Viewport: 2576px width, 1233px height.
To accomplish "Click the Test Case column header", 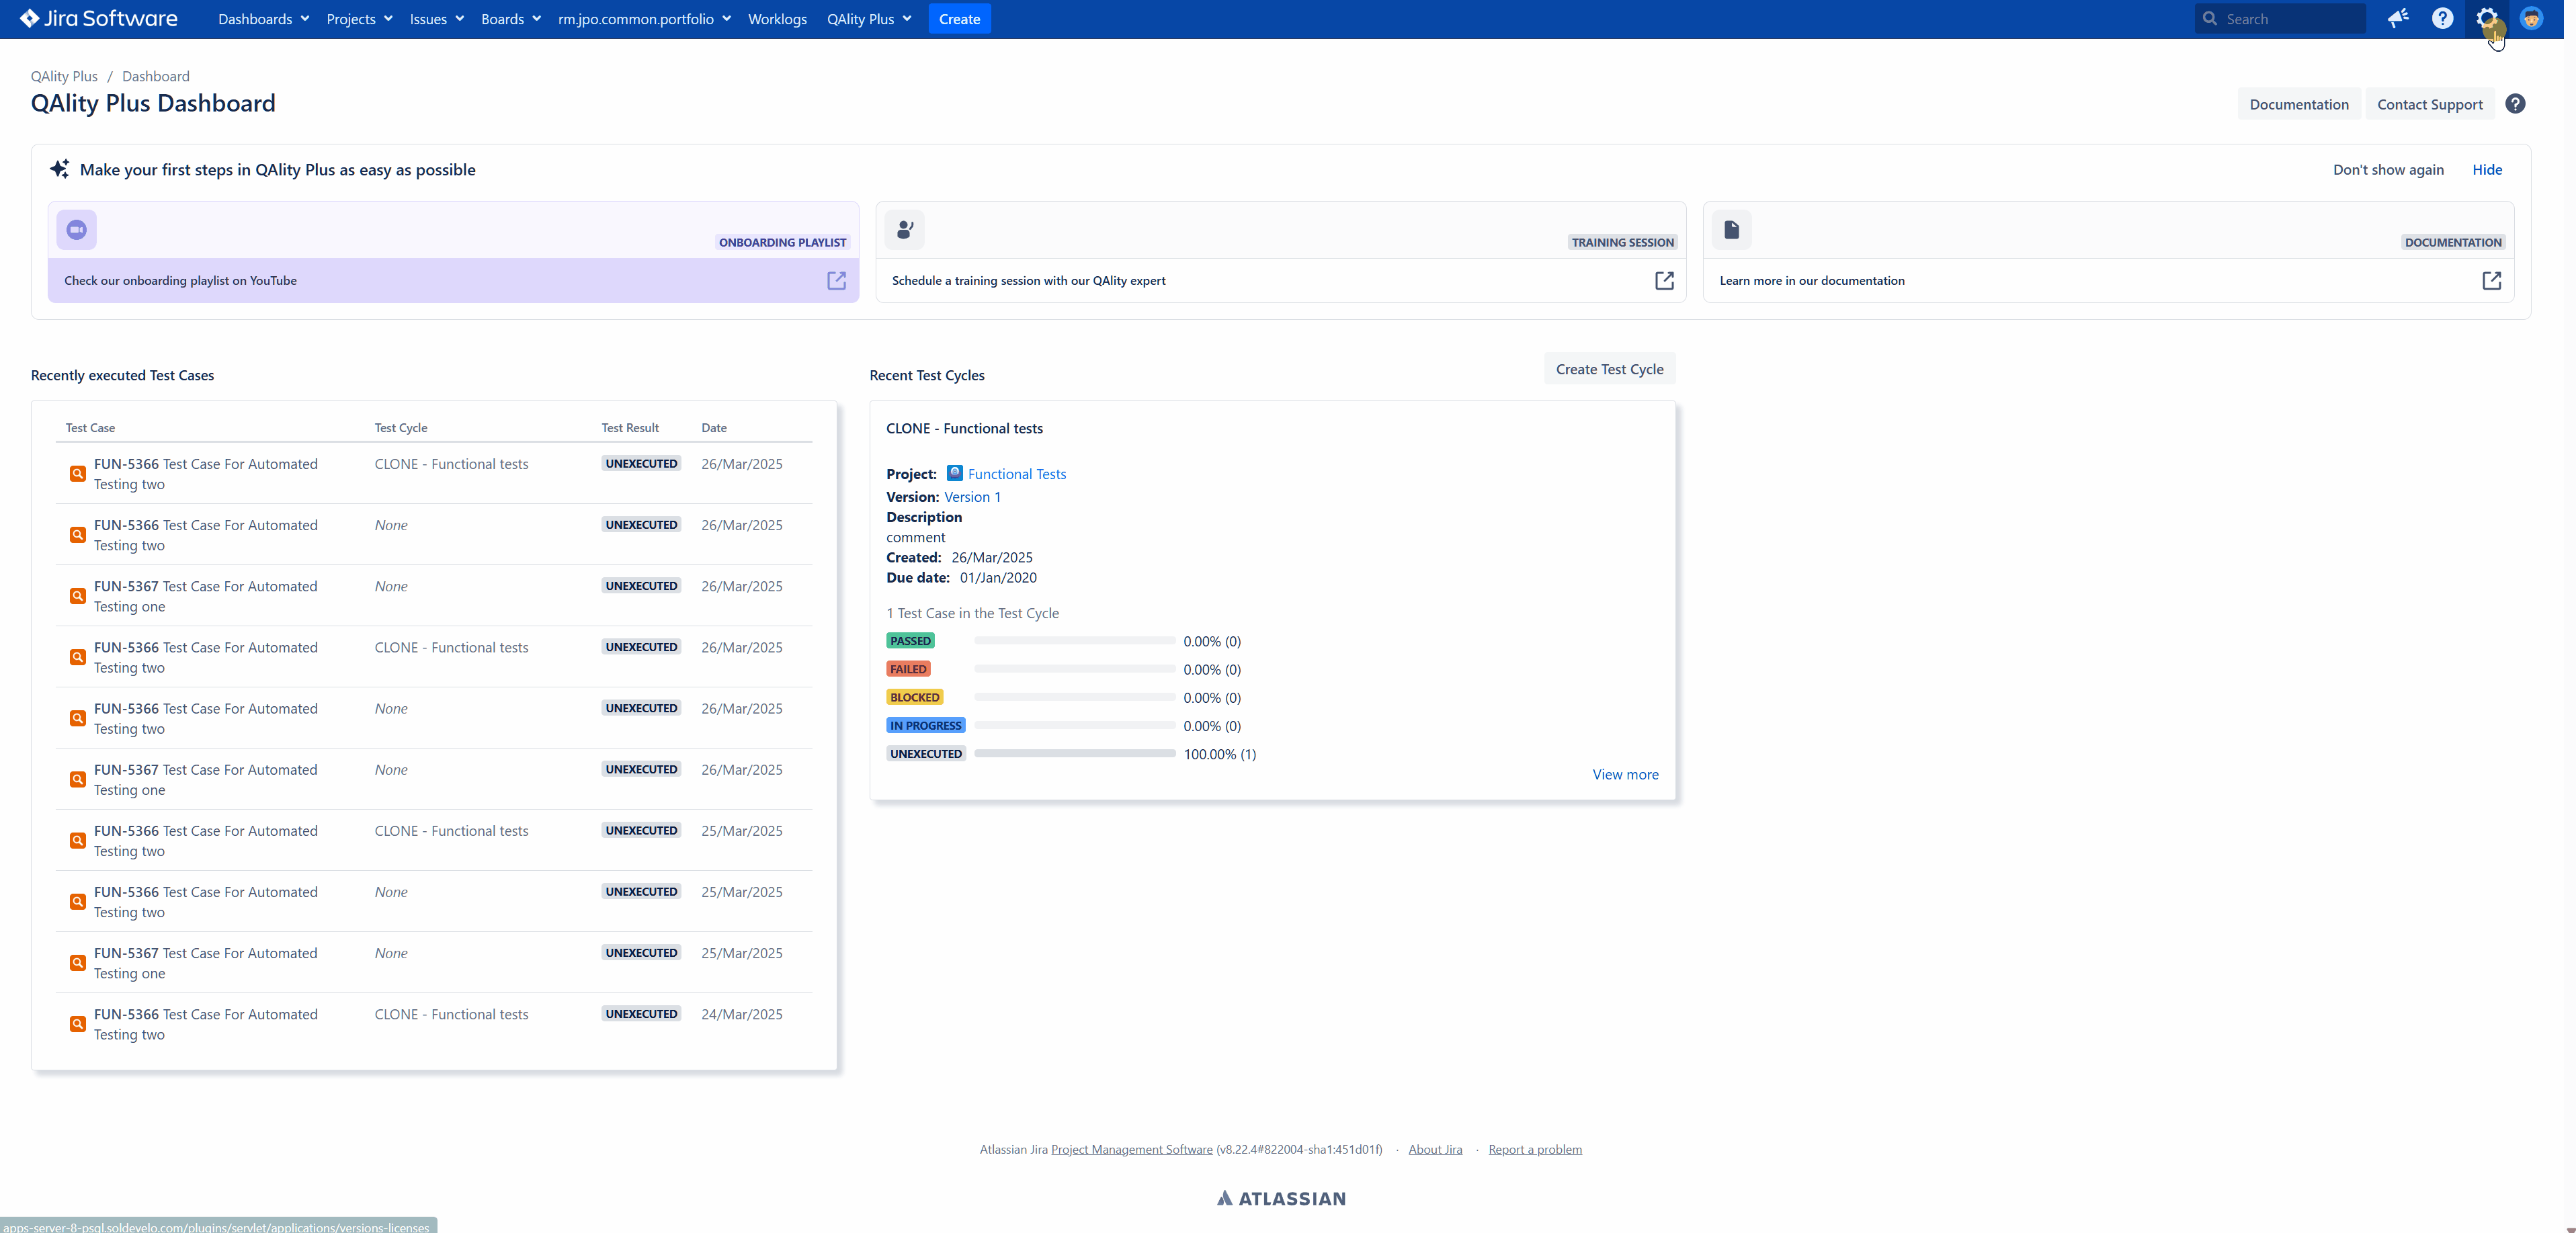I will 90,428.
